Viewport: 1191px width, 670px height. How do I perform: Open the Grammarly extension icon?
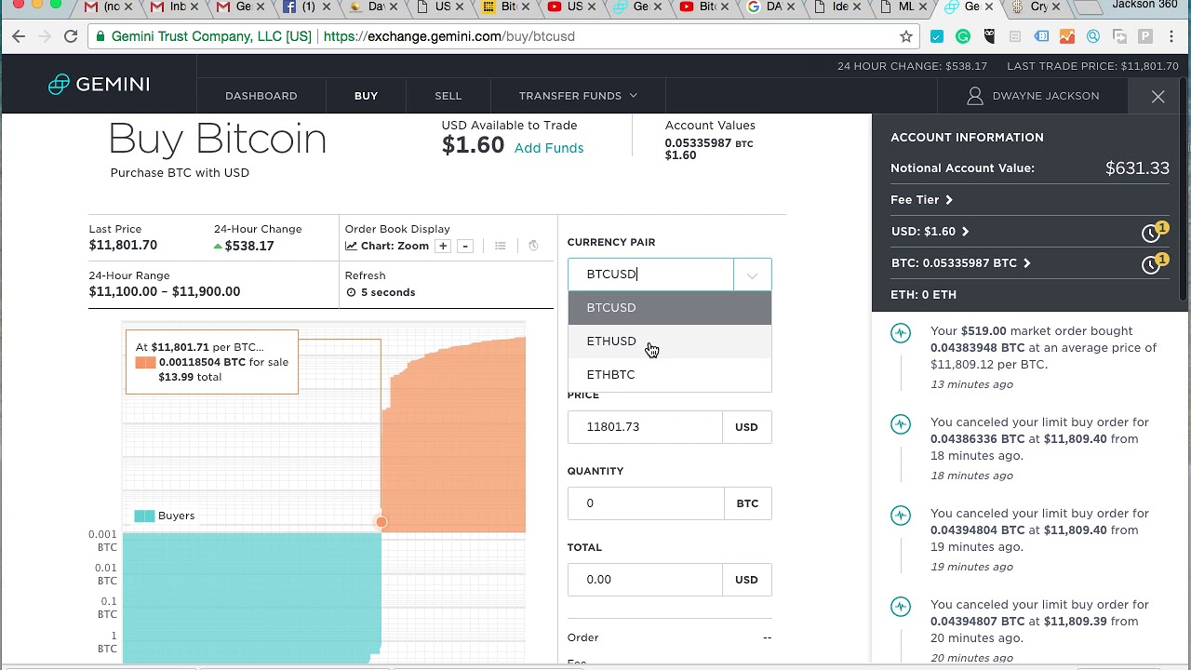tap(963, 36)
